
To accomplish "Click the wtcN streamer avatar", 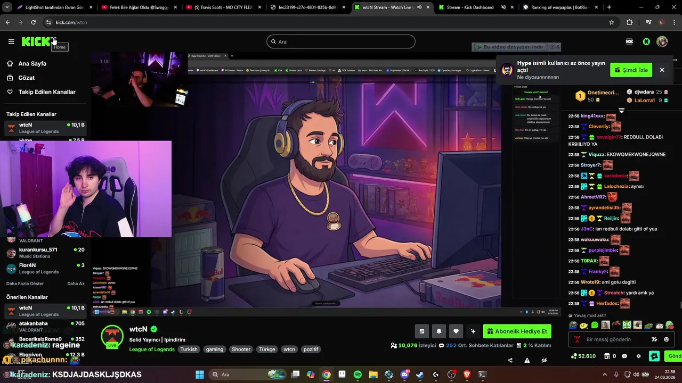I will click(112, 336).
